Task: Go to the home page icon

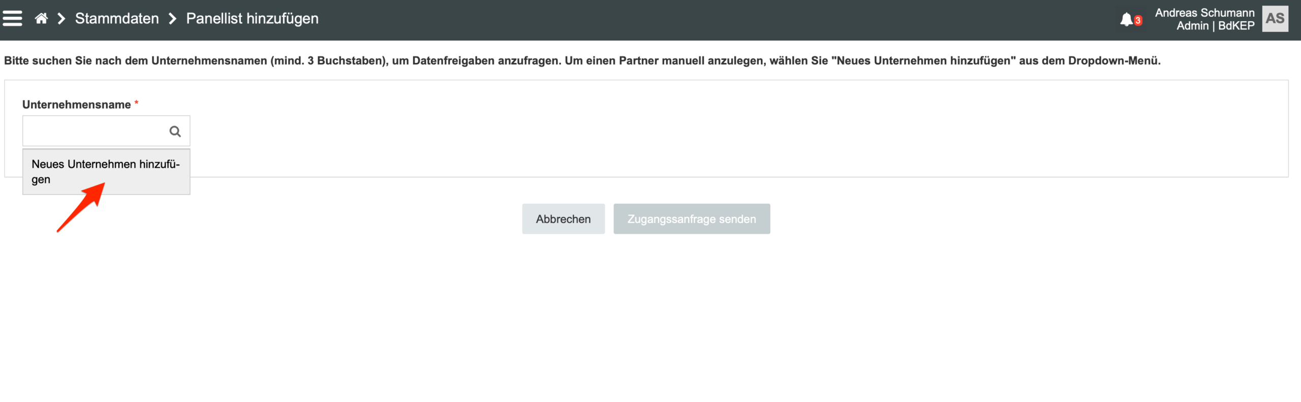Action: pyautogui.click(x=41, y=19)
